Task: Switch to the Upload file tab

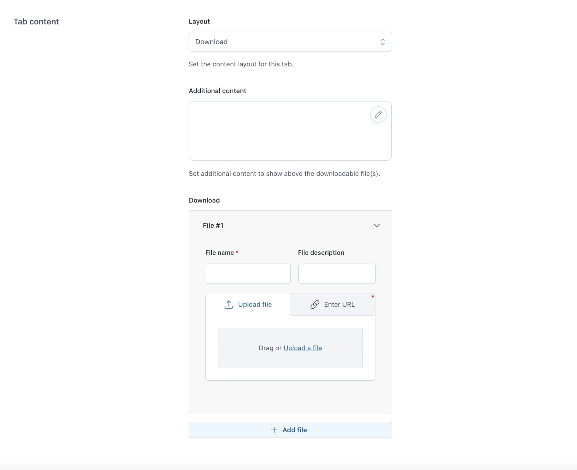Action: click(x=248, y=304)
